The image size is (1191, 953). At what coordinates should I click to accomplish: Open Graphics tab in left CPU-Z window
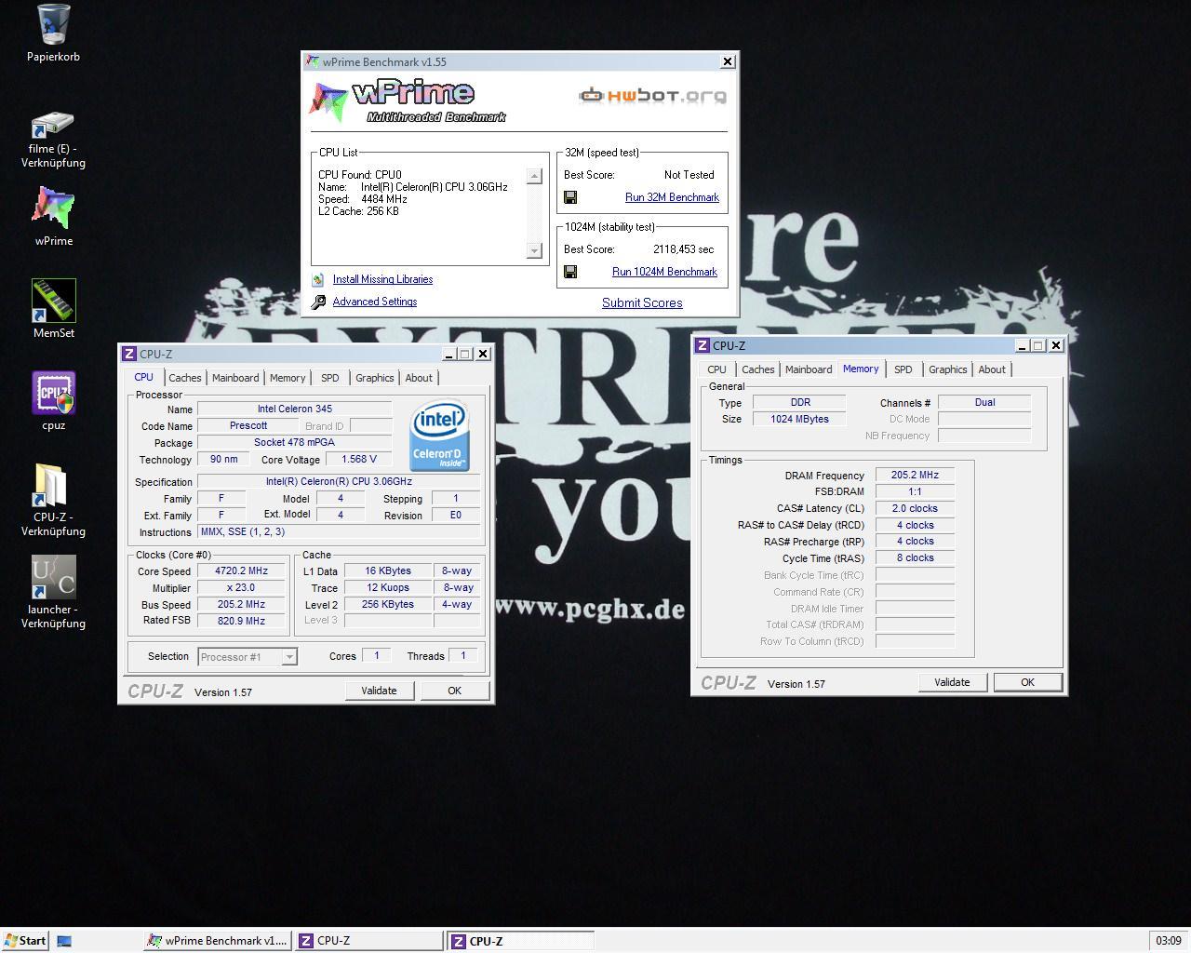375,378
